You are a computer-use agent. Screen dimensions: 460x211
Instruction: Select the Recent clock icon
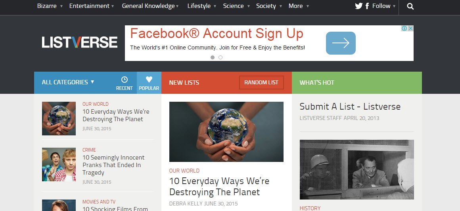[x=125, y=80]
